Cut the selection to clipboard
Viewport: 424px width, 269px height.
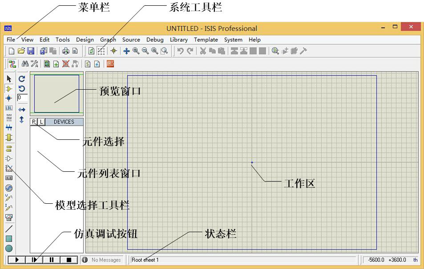(203, 51)
